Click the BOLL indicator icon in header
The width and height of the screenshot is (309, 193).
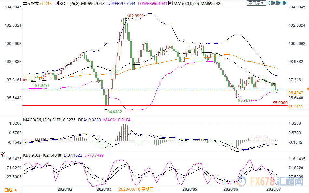click(57, 3)
